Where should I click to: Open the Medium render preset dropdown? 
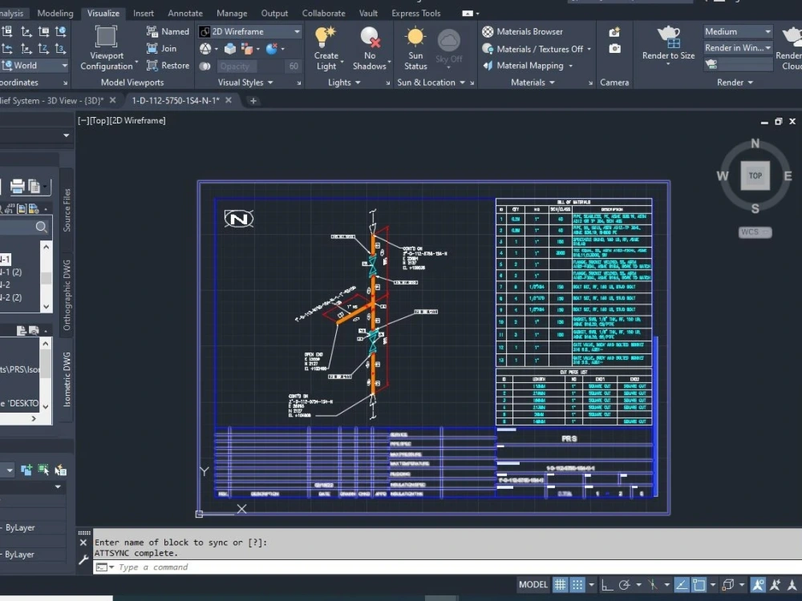tap(738, 32)
